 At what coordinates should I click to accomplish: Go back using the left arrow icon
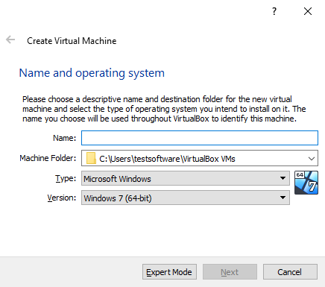[x=10, y=40]
